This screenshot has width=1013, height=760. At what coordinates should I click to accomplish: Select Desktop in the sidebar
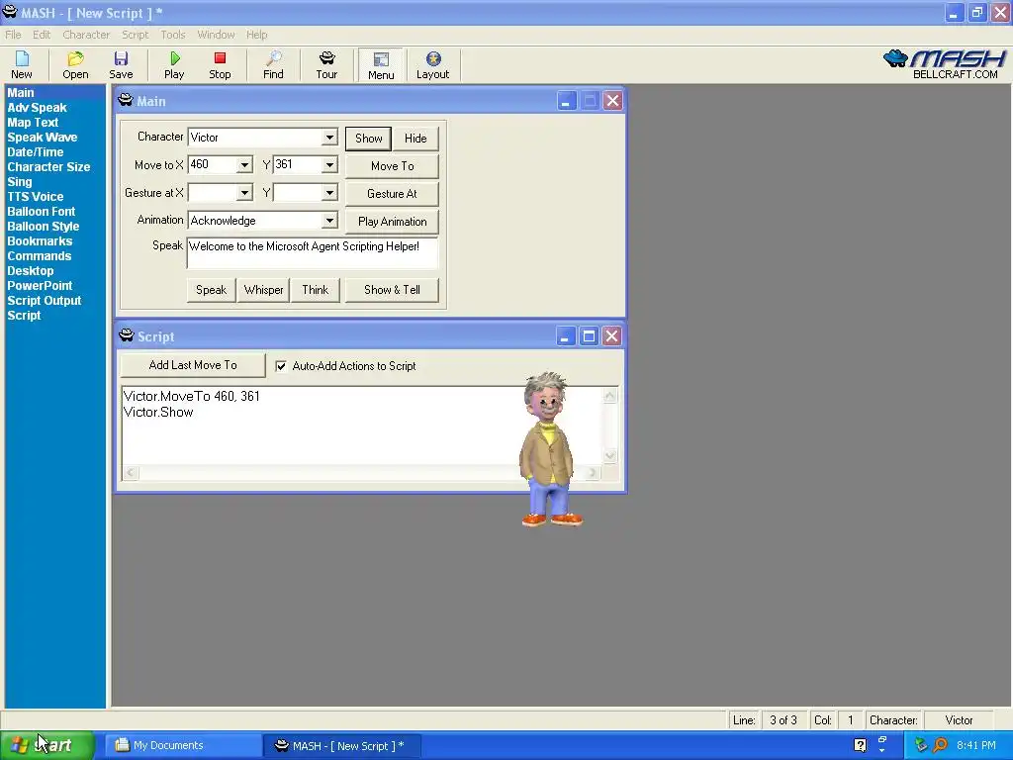coord(31,271)
